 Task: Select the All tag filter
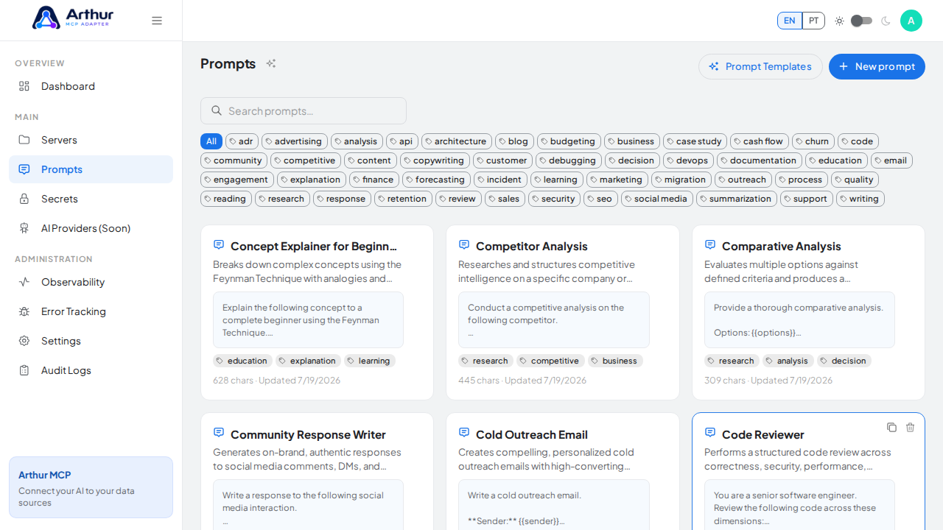(211, 141)
